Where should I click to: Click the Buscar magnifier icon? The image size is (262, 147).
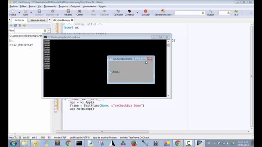(210, 11)
